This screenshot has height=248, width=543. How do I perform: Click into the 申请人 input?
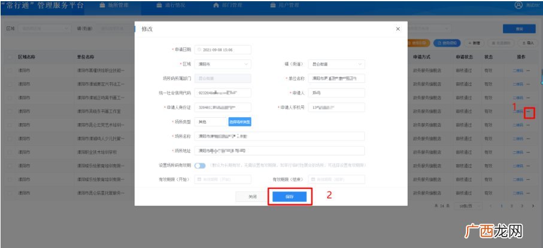(336, 93)
